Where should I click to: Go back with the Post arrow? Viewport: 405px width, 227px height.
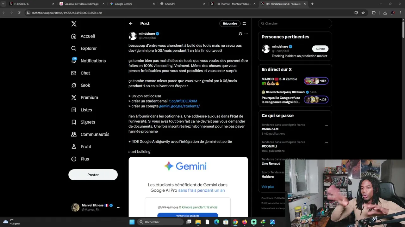point(131,24)
